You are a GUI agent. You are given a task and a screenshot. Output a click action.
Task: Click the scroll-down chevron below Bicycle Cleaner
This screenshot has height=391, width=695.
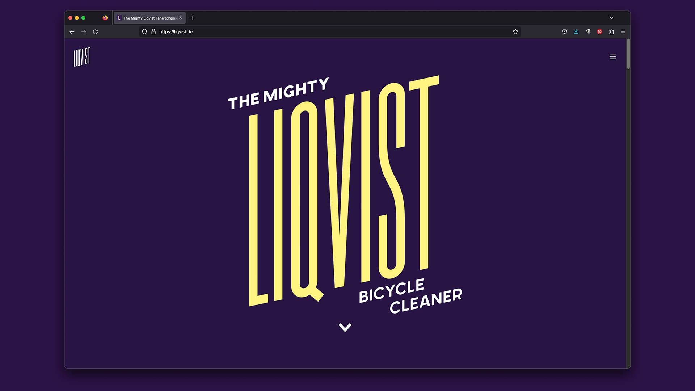coord(345,327)
